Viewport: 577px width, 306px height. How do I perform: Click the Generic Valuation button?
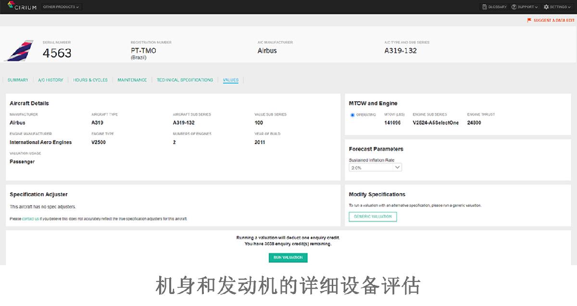(373, 217)
